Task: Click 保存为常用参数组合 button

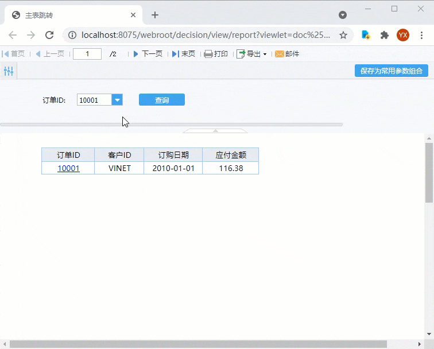Action: pyautogui.click(x=392, y=71)
